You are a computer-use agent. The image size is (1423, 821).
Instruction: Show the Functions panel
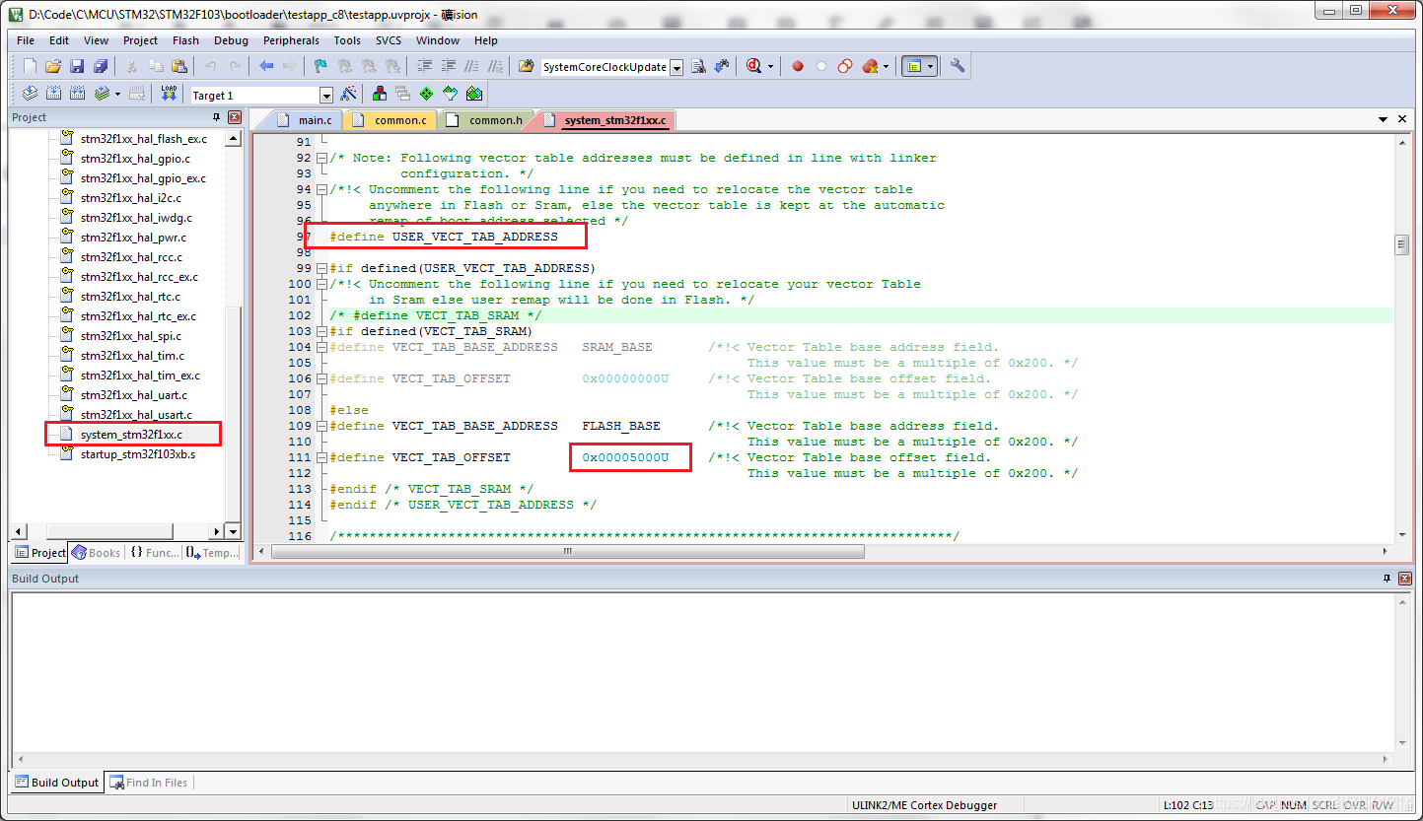154,552
